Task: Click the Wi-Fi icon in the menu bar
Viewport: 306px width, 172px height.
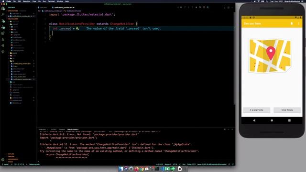Action: [x=259, y=1]
